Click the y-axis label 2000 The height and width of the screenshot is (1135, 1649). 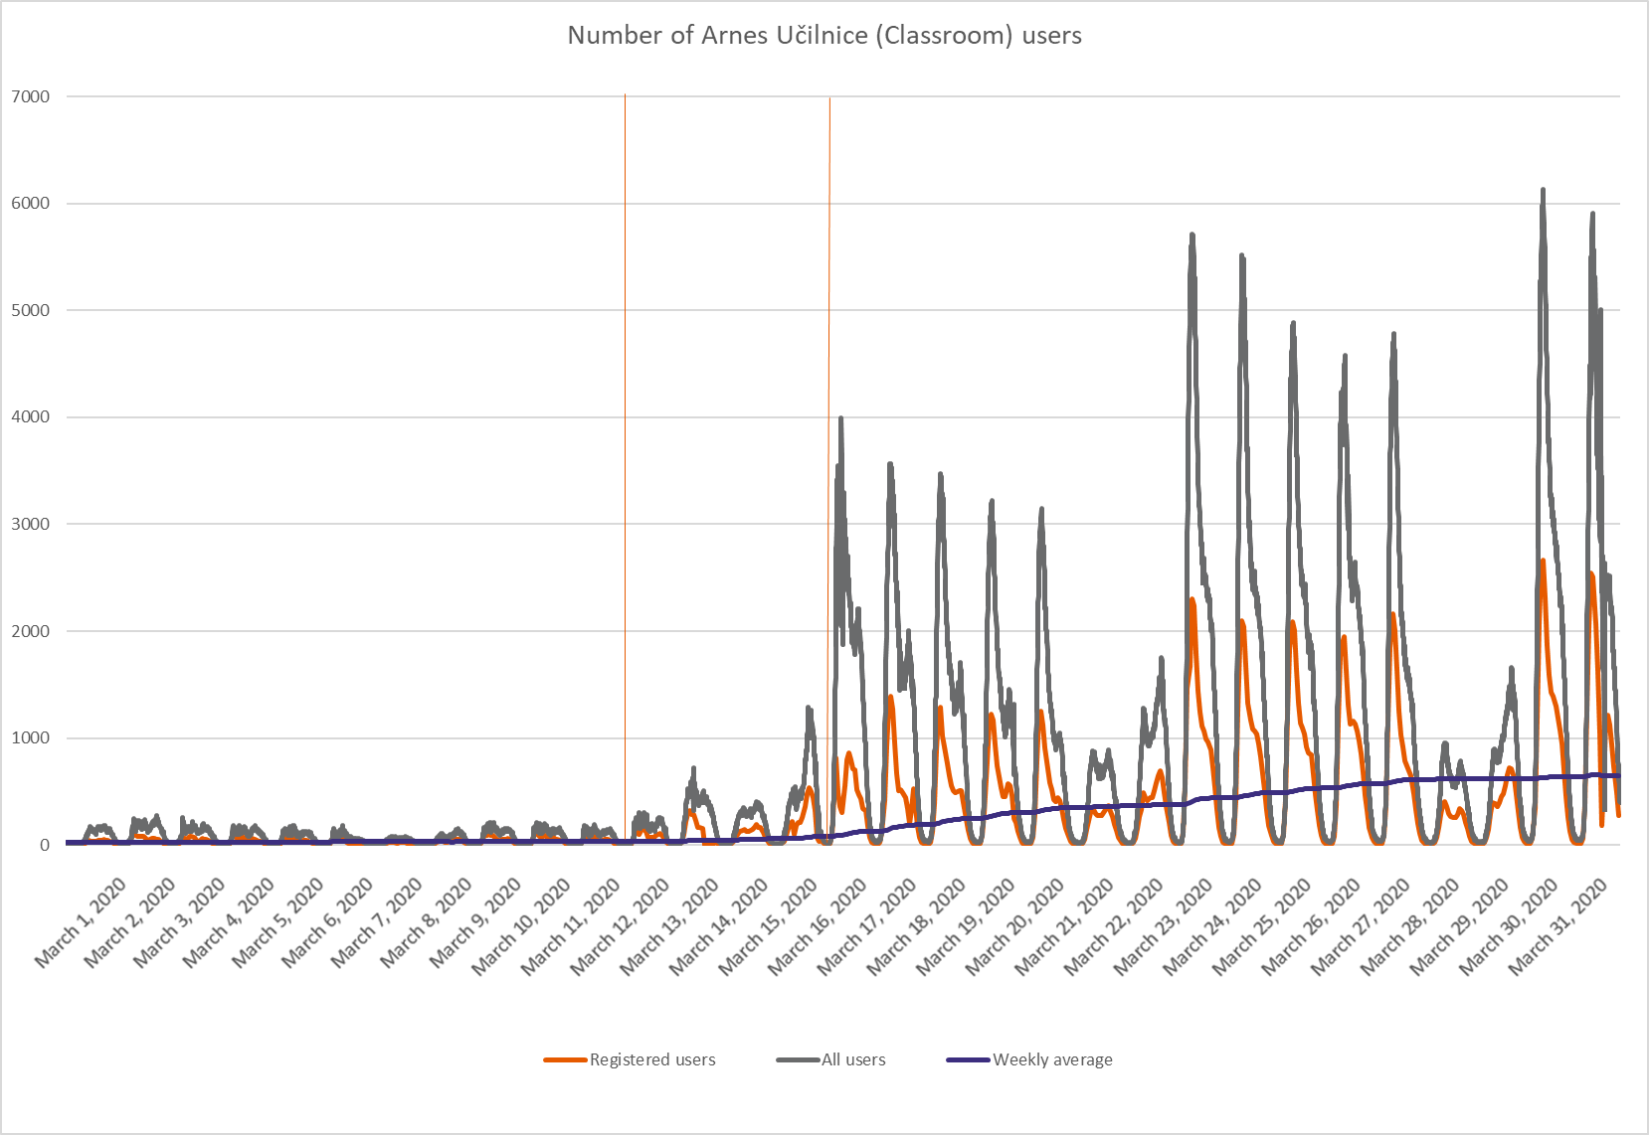(30, 631)
